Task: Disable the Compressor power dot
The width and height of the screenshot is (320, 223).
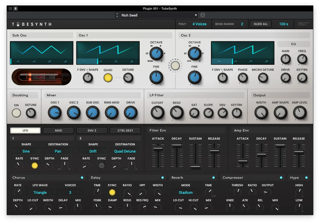Action: point(281,178)
